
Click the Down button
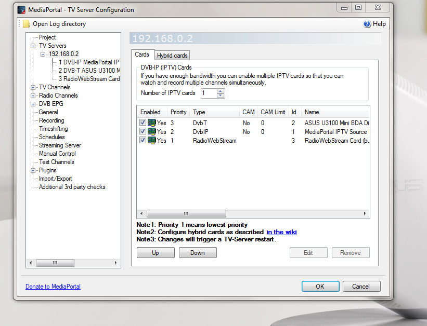[198, 253]
